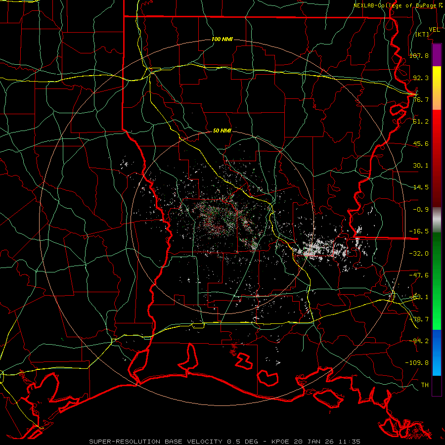This screenshot has height=445, width=445.
Task: Click the product caption SUPER-RESOLUTION BASE VELOCITY text
Action: [157, 442]
